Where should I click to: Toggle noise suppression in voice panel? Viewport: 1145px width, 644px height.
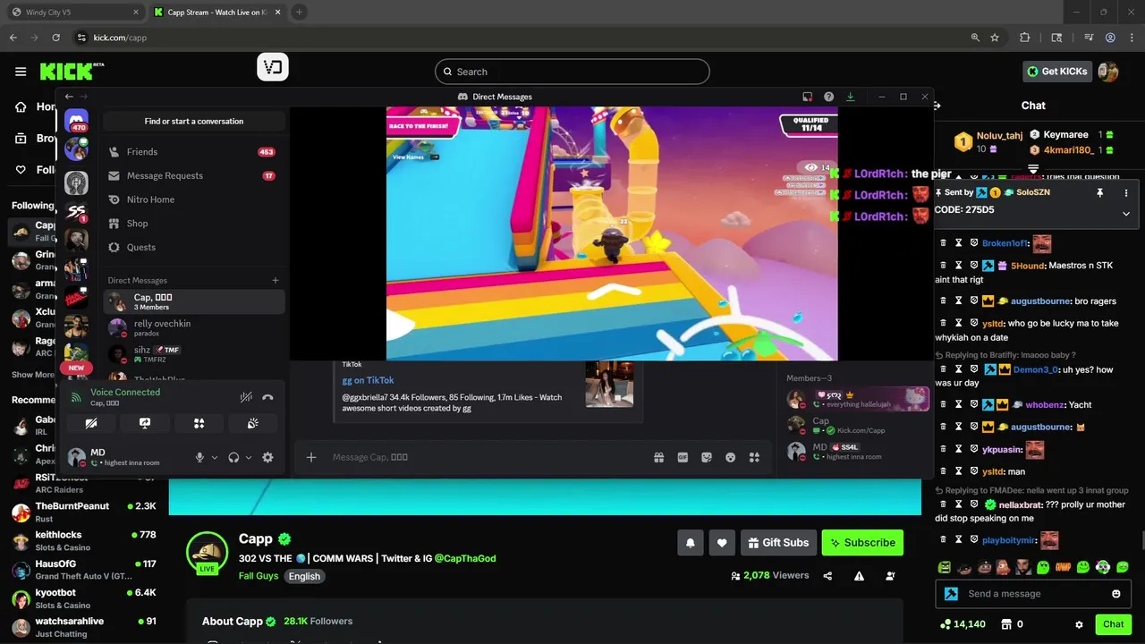(246, 397)
